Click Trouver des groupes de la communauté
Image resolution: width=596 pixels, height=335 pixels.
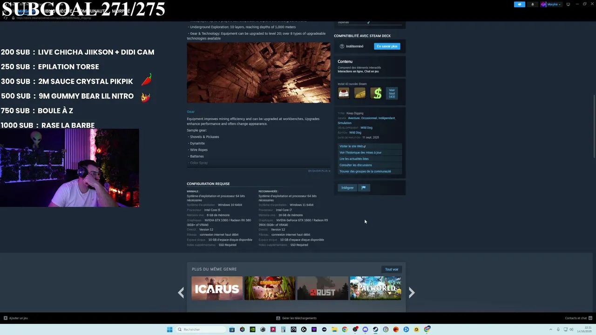point(370,171)
